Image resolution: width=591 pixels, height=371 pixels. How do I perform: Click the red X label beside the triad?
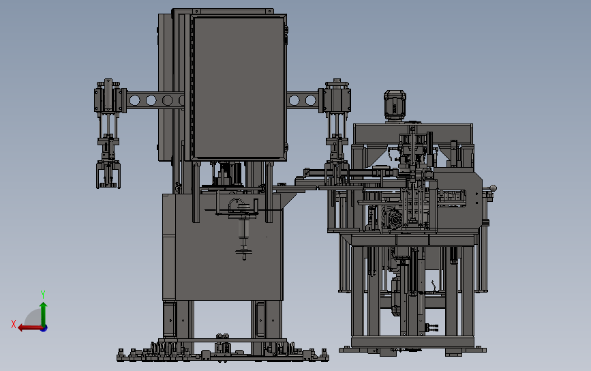point(14,324)
